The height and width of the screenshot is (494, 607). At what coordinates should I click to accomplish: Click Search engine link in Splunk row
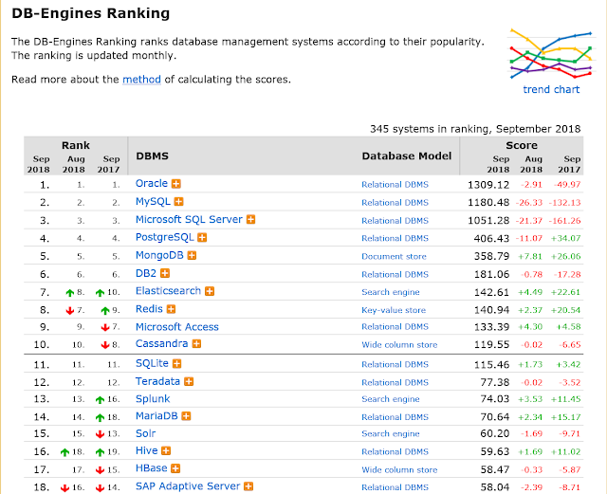click(391, 399)
